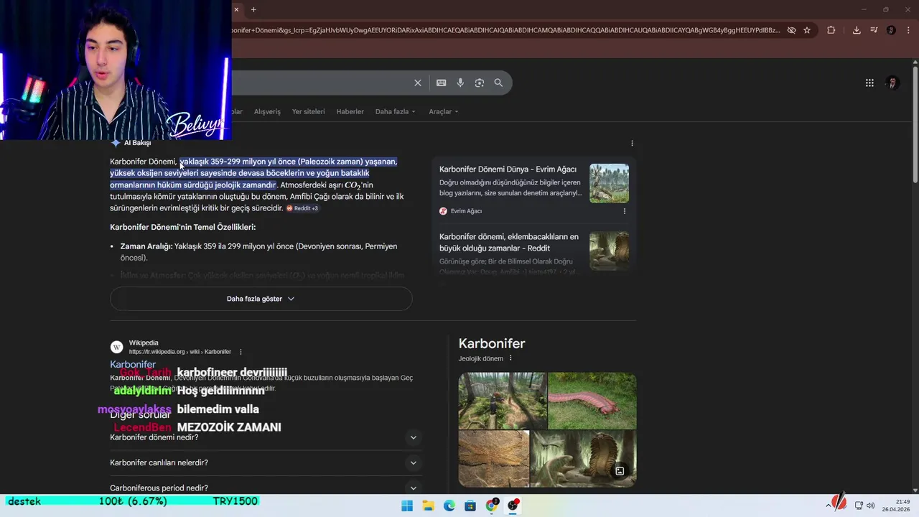Open the forest scene Karbonifer image

tap(503, 401)
